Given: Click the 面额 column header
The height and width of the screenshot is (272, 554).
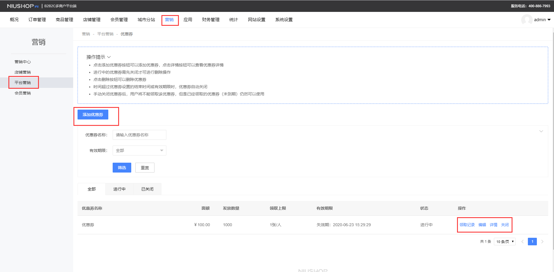Looking at the screenshot, I should coord(206,208).
